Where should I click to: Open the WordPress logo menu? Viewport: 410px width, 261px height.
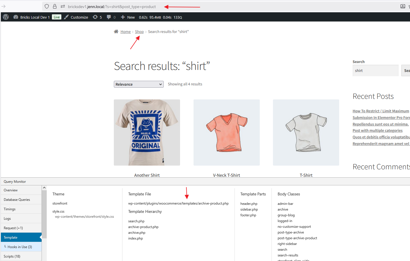pos(6,17)
